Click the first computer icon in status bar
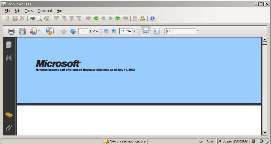Viewport: 271px width, 144px height. tap(253, 141)
